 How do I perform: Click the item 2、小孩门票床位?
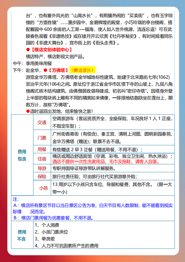pos(51,232)
